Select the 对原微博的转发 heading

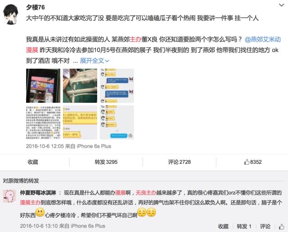pos(21,180)
